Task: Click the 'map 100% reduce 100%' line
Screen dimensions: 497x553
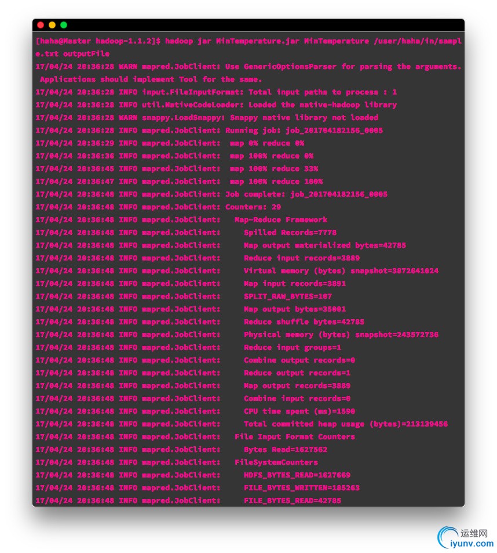Action: (x=179, y=181)
